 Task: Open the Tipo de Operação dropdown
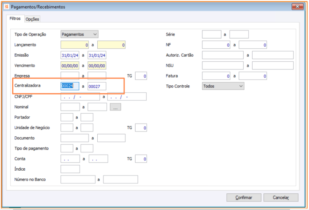point(80,34)
